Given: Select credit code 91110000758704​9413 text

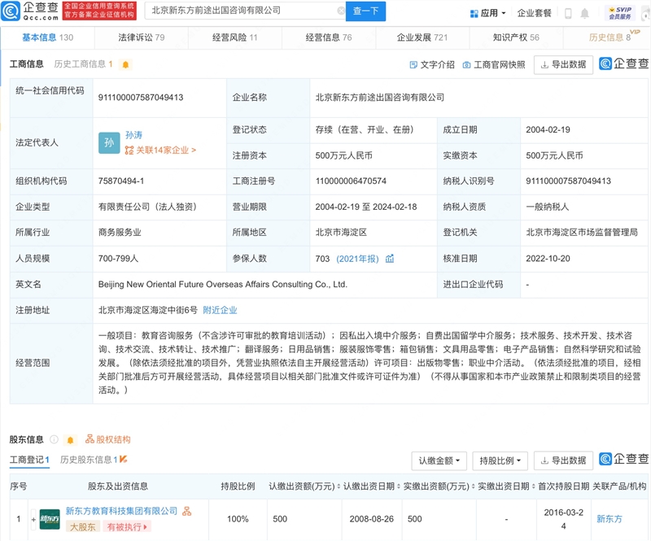Looking at the screenshot, I should 141,98.
